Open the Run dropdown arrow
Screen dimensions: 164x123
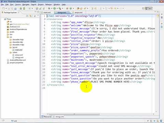pos(57,9)
